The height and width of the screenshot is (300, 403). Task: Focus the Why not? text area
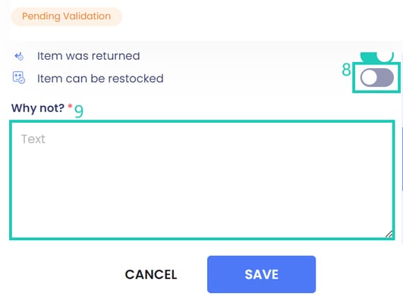click(202, 180)
